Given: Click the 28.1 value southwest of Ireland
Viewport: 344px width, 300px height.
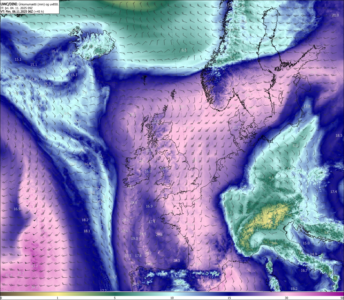Looking at the screenshot, I should [x=131, y=187].
